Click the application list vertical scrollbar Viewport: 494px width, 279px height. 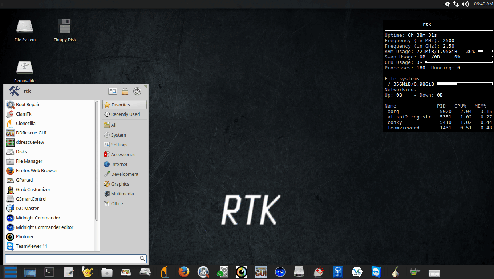(97, 161)
